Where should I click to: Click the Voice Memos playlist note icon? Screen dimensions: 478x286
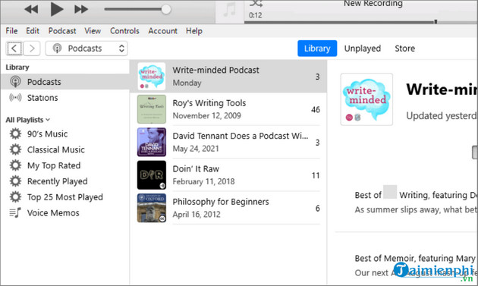[x=15, y=212]
